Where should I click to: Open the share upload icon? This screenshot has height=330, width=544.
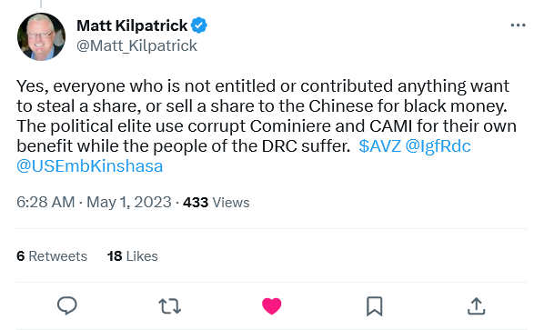[477, 305]
